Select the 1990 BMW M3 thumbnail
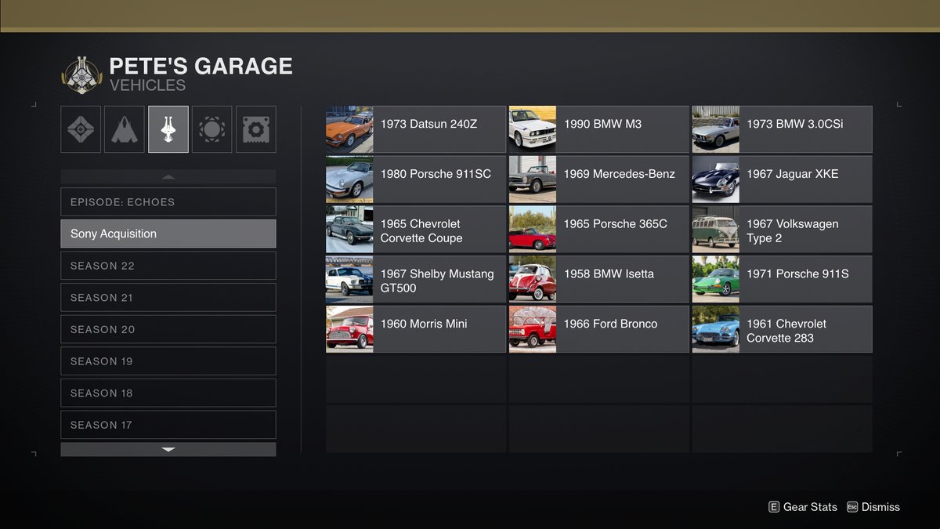 pyautogui.click(x=533, y=129)
